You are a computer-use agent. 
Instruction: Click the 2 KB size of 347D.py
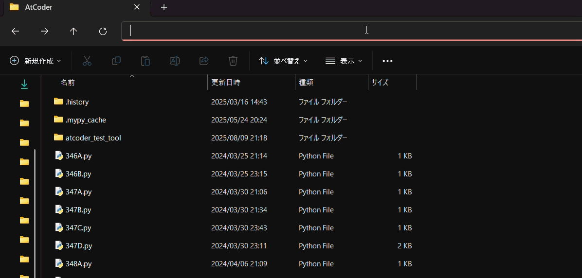tap(404, 246)
